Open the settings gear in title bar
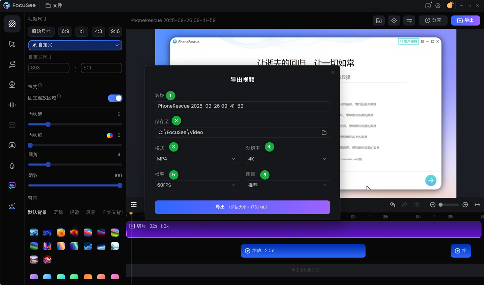 click(x=438, y=6)
